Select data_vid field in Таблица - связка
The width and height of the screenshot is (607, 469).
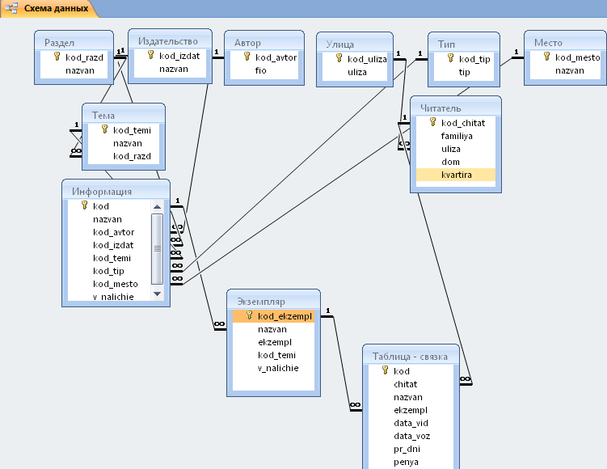click(411, 423)
